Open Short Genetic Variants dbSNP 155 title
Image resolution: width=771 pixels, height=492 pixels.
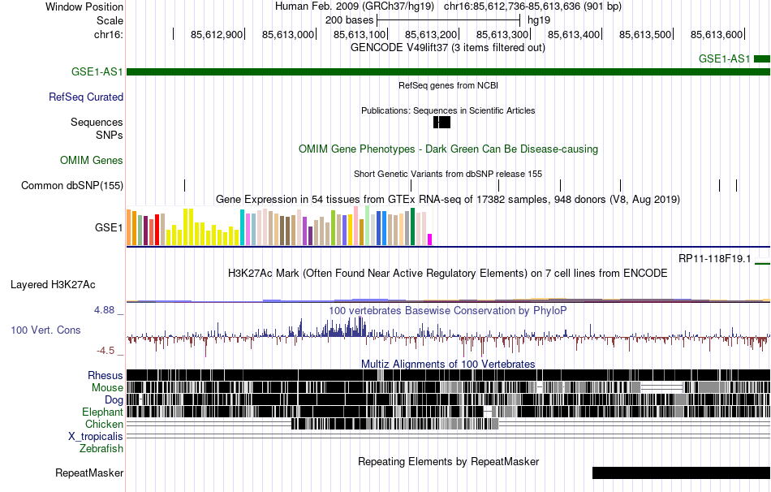pos(448,175)
